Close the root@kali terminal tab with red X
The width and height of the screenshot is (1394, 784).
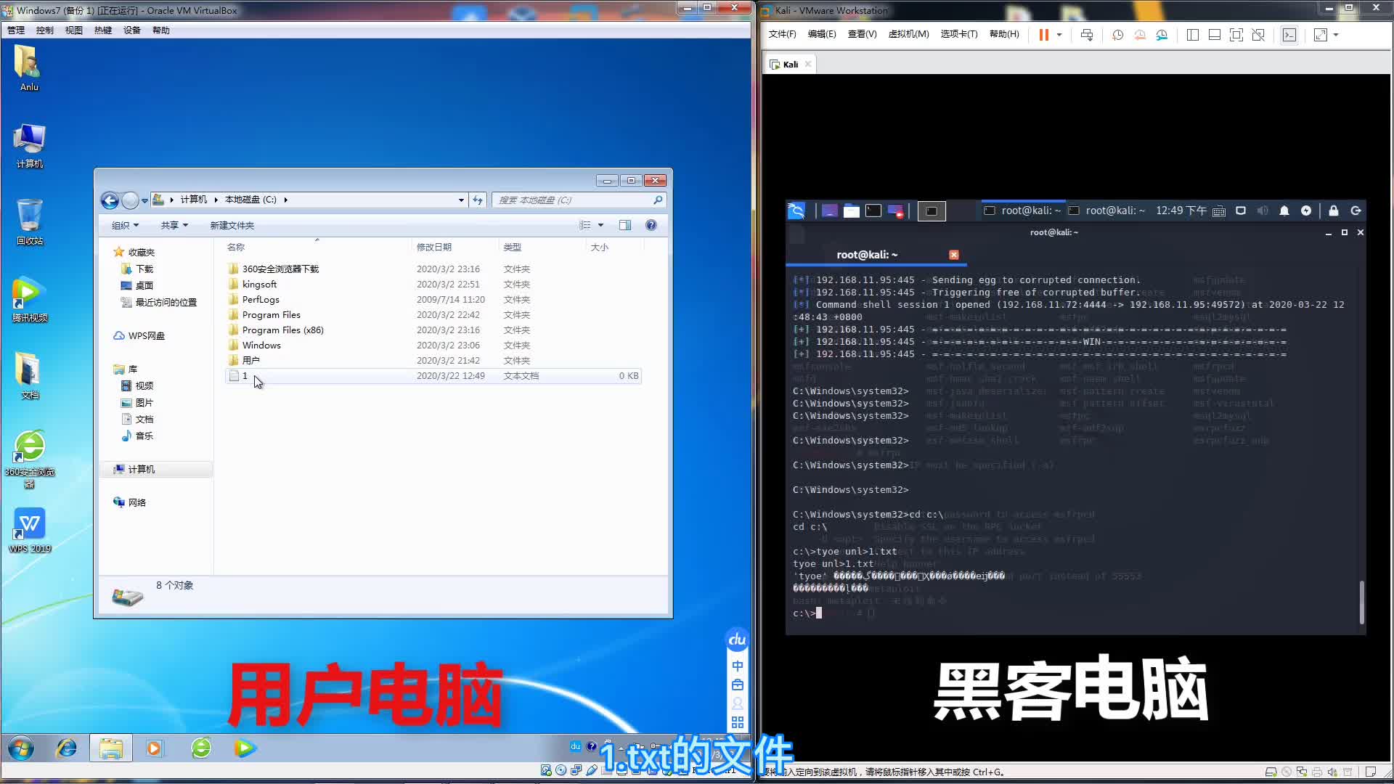tap(954, 255)
